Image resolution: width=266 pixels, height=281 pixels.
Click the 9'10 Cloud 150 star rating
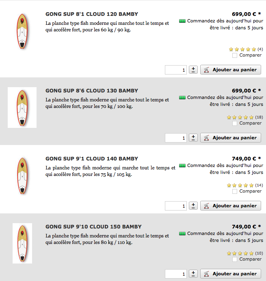pyautogui.click(x=240, y=253)
